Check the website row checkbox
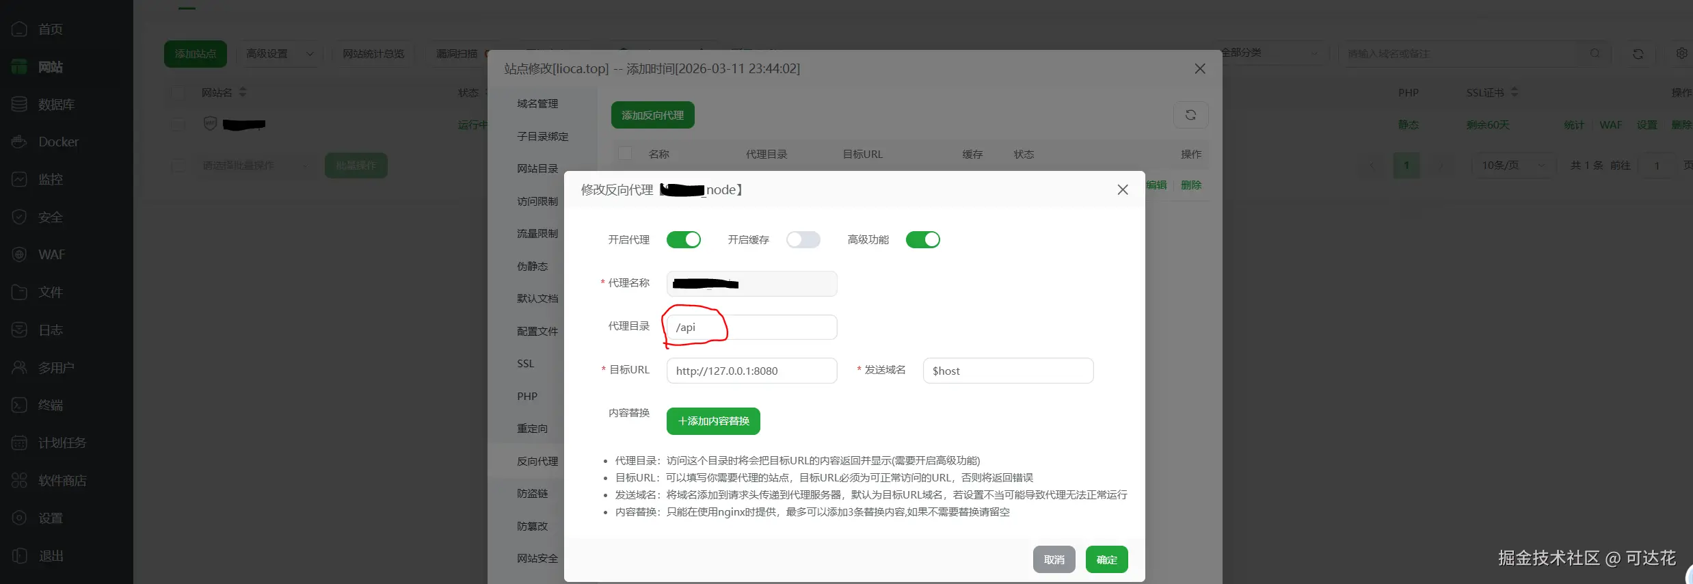Viewport: 1693px width, 584px height. (178, 124)
